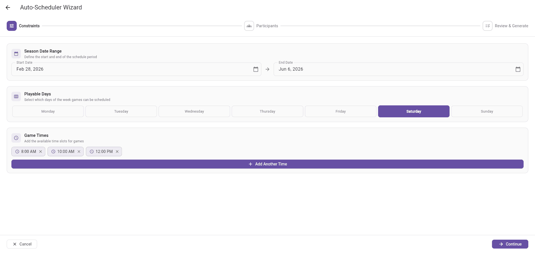Click the Playable Days section icon
This screenshot has height=253, width=535.
click(x=16, y=96)
